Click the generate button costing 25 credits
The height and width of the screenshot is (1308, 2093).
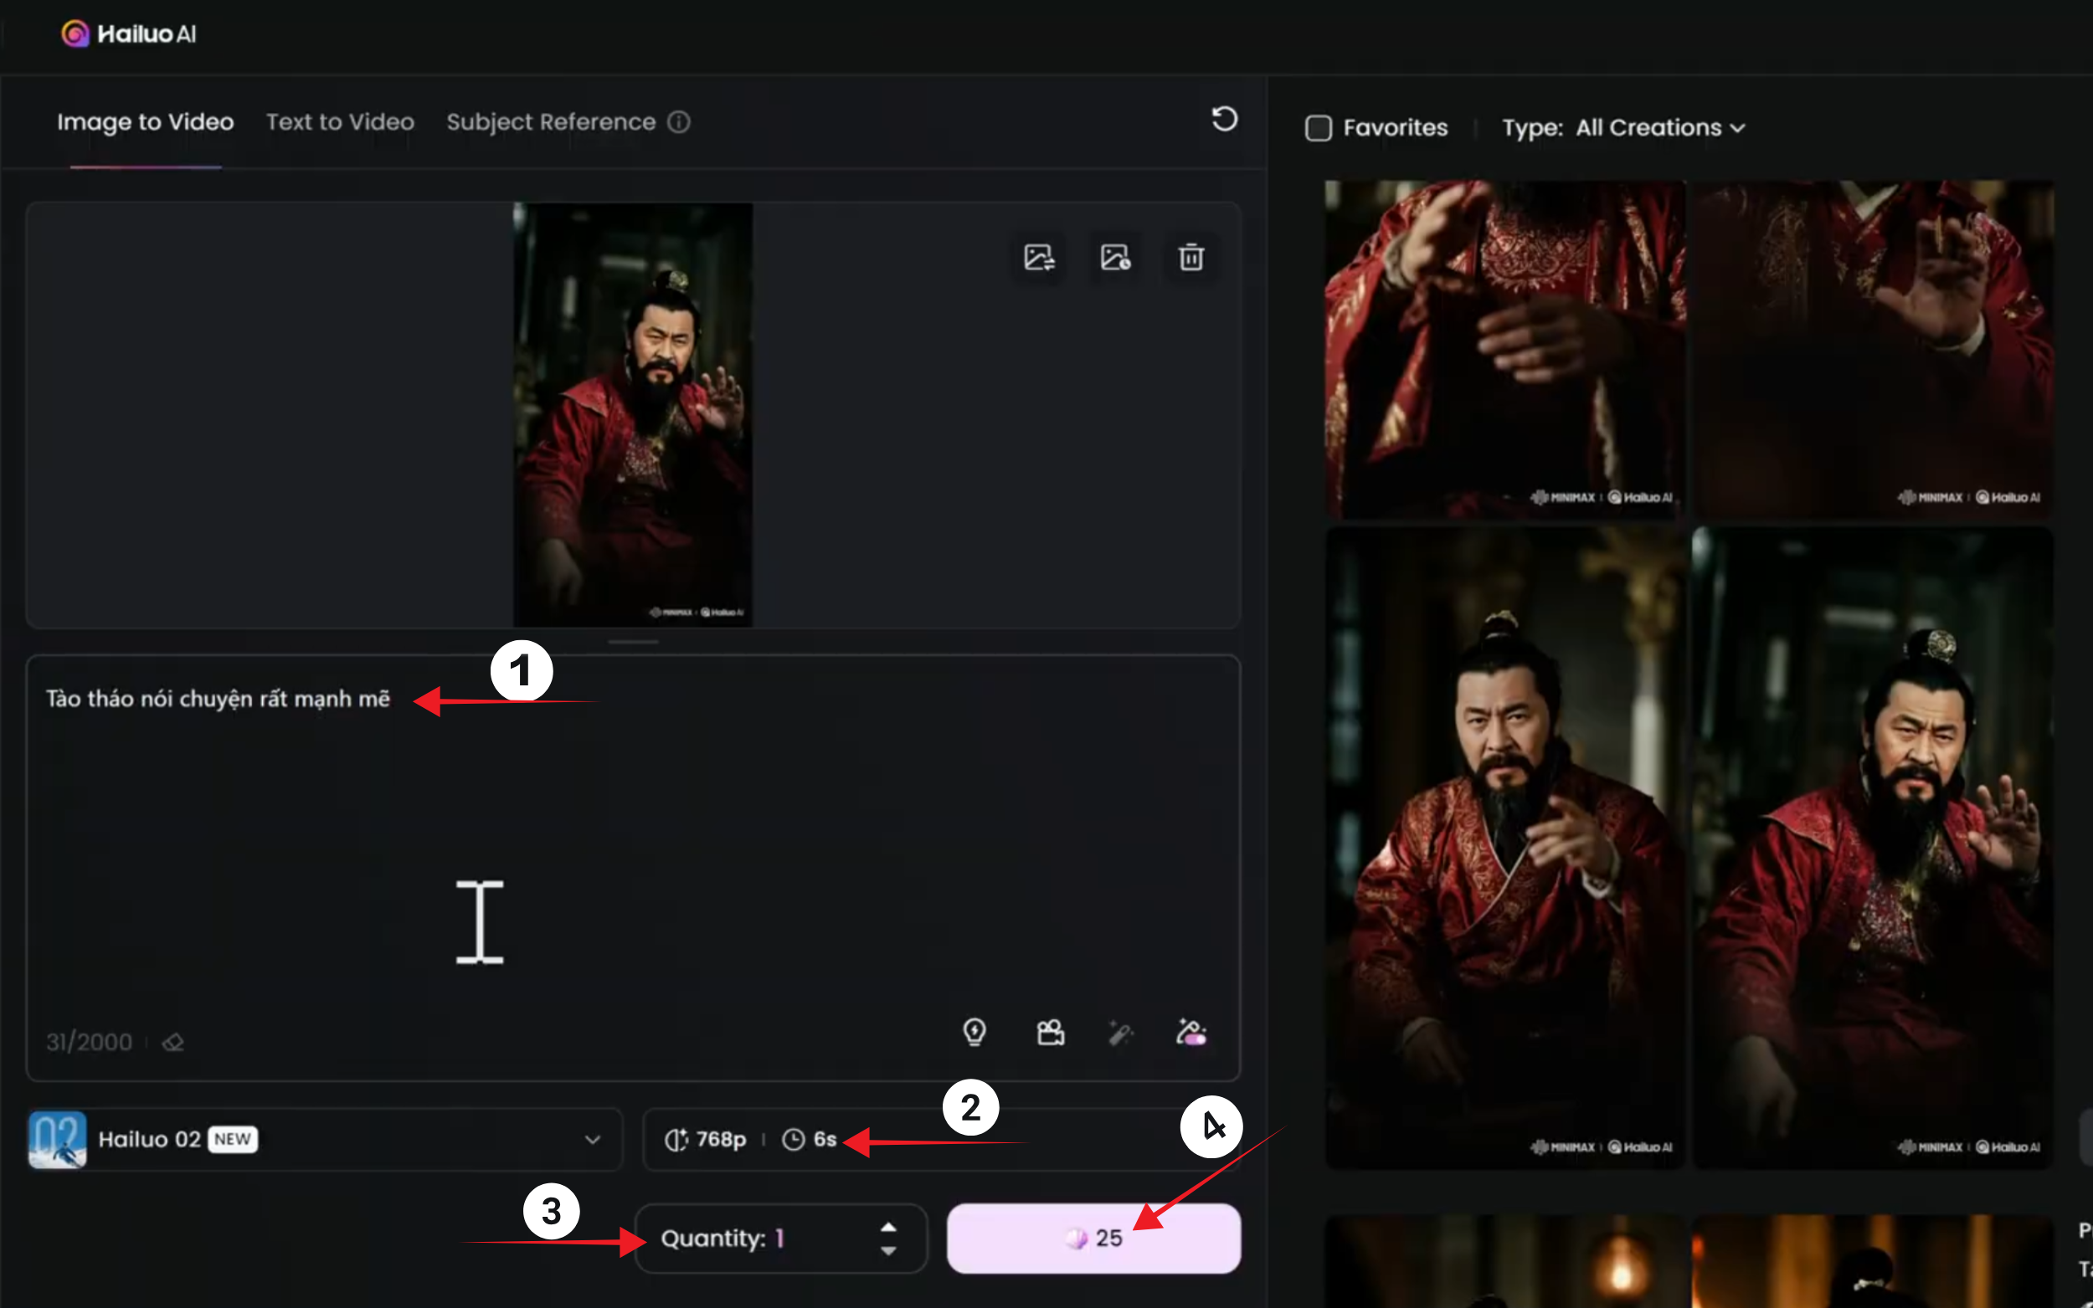coord(1093,1238)
